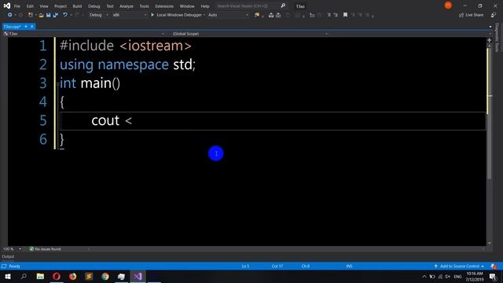503x283 pixels.
Task: Open the File menu
Action: point(17,6)
